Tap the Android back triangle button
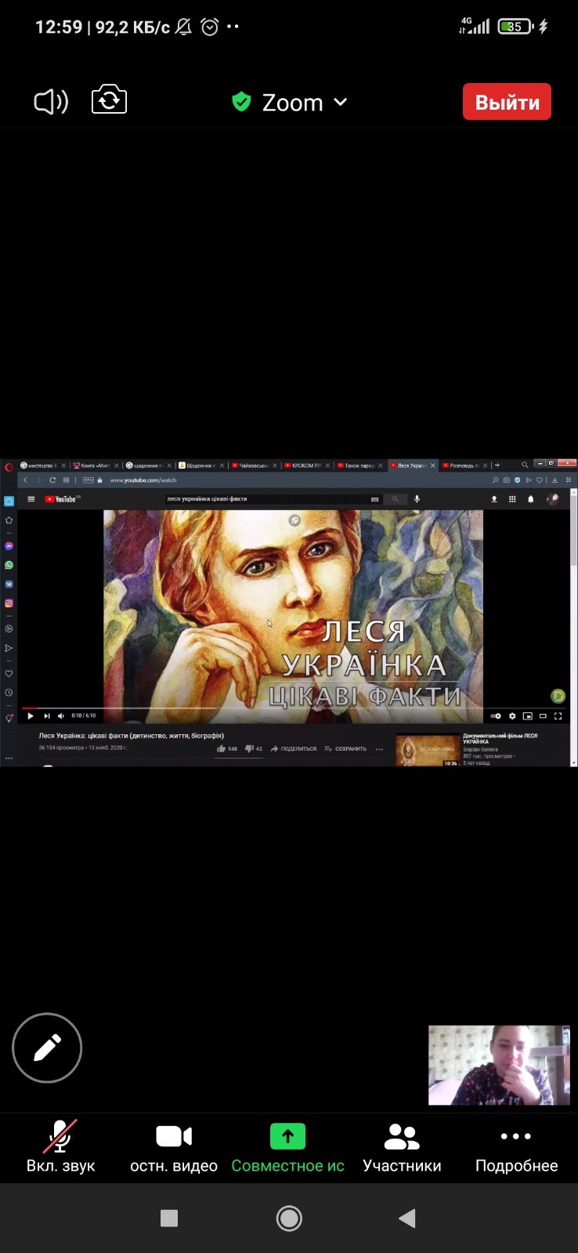Image resolution: width=578 pixels, height=1253 pixels. 406,1218
